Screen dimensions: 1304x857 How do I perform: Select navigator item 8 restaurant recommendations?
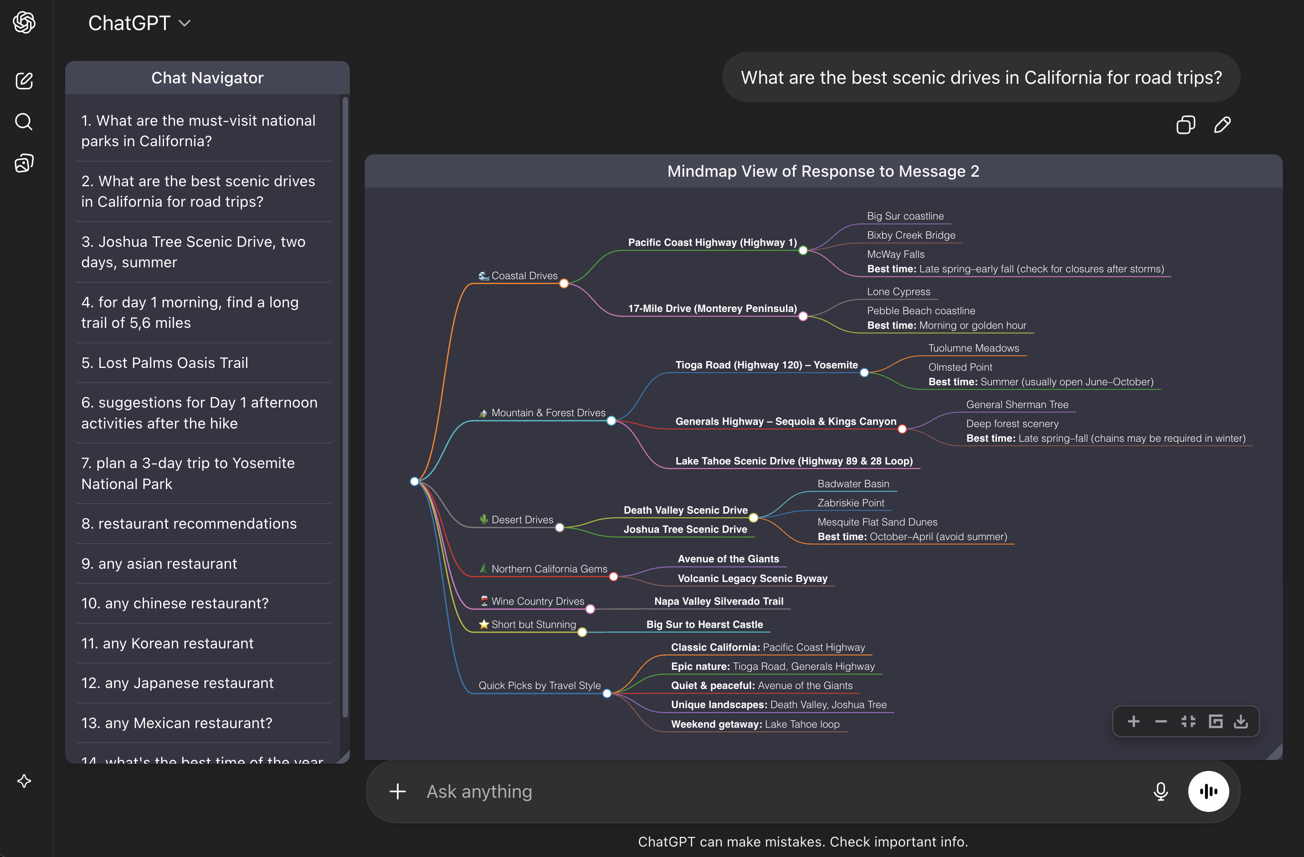tap(189, 524)
